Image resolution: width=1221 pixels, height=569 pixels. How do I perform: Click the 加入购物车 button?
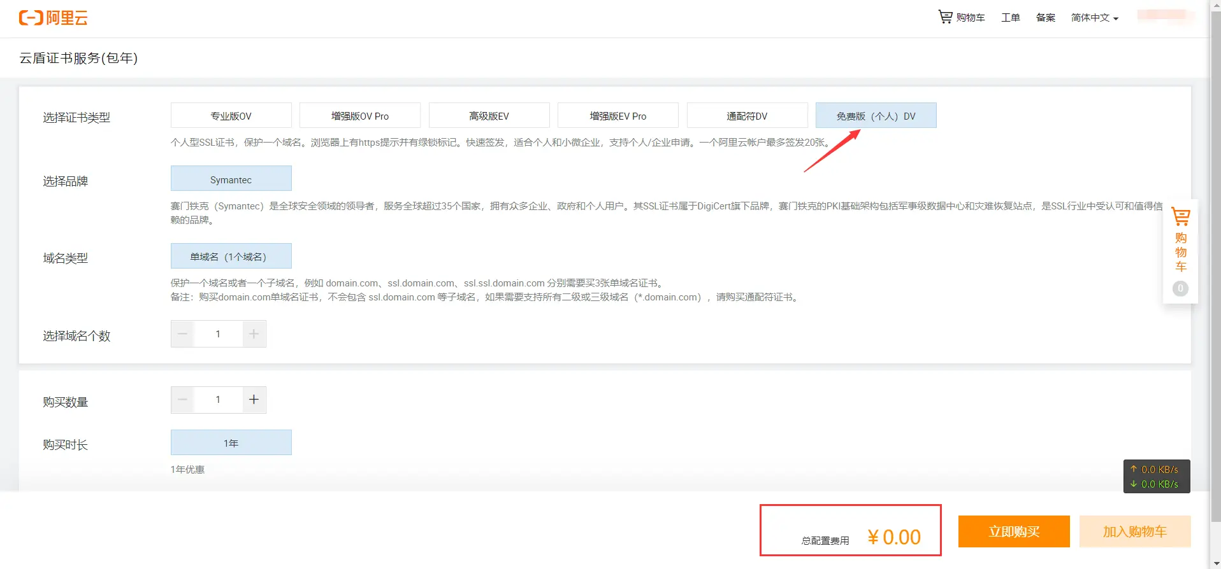tap(1135, 531)
